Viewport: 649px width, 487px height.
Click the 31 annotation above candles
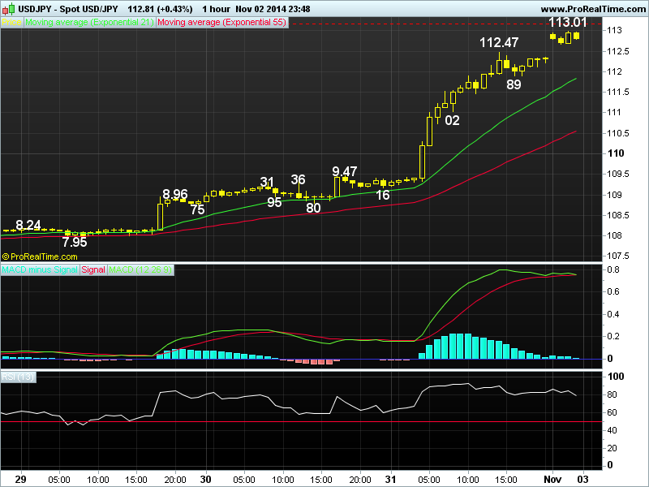(267, 181)
